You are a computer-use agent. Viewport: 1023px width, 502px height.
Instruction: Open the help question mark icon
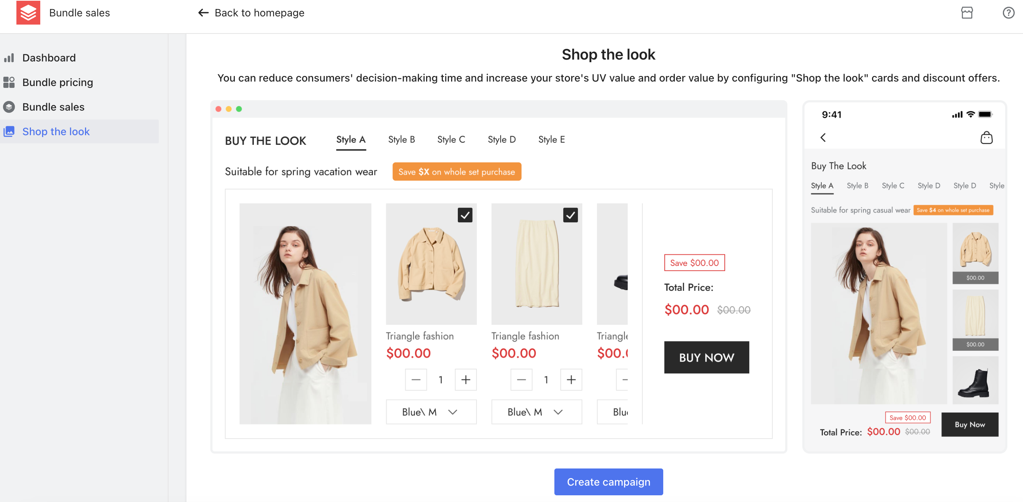(1008, 13)
